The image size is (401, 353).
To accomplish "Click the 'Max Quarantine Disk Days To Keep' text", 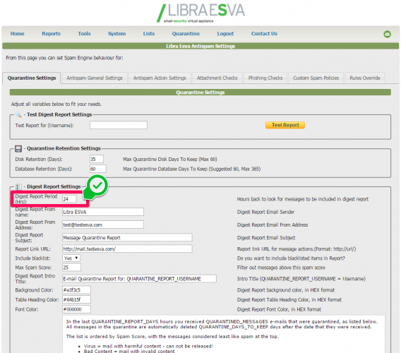I will [x=170, y=159].
